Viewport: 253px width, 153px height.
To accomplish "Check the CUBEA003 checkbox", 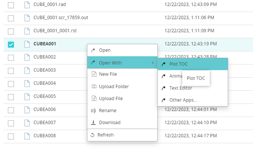I will pyautogui.click(x=11, y=70).
